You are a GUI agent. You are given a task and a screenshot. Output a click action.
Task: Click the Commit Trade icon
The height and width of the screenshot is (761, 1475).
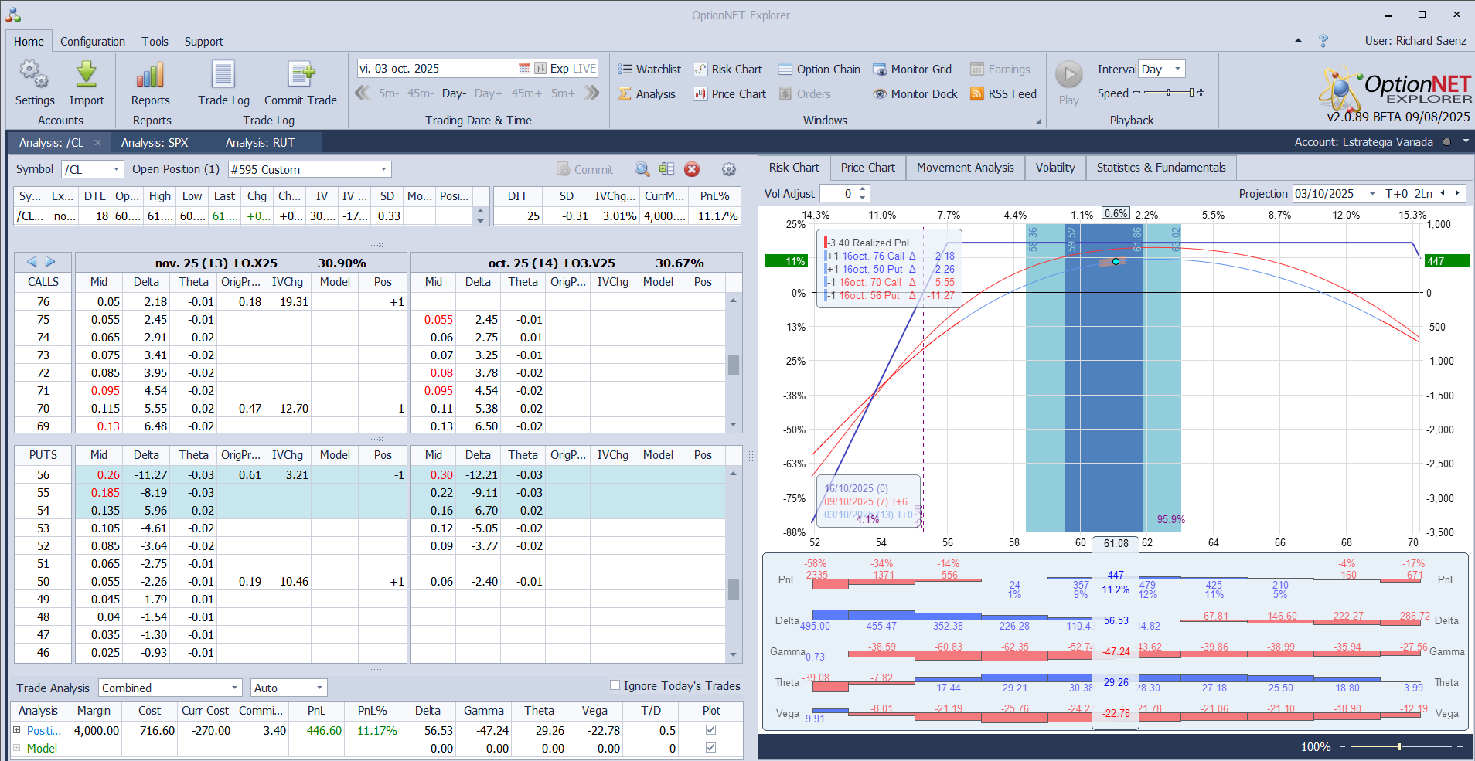click(x=301, y=74)
